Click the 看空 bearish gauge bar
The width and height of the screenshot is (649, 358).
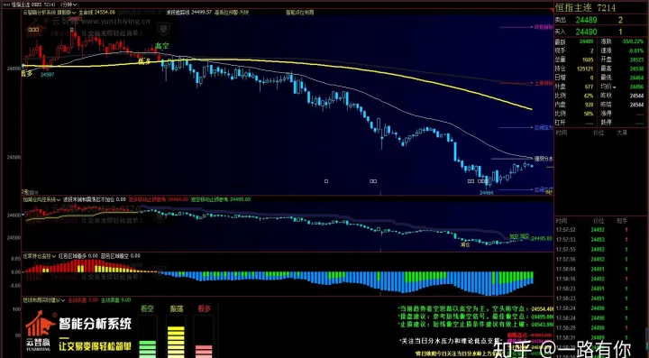[x=147, y=336]
